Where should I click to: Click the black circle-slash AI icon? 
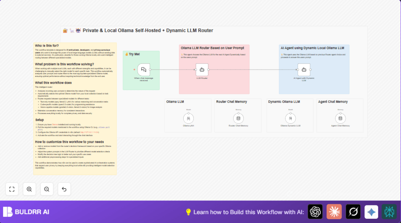[x=353, y=212]
